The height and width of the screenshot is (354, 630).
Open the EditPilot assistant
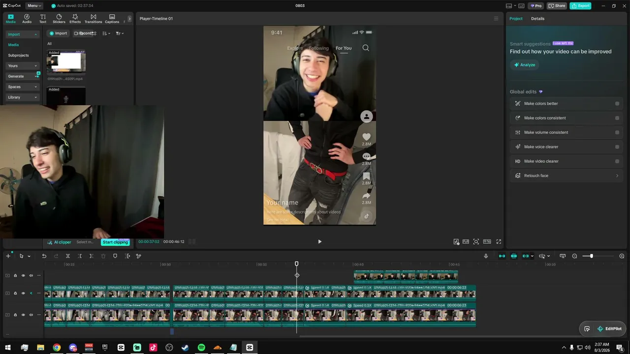point(609,329)
